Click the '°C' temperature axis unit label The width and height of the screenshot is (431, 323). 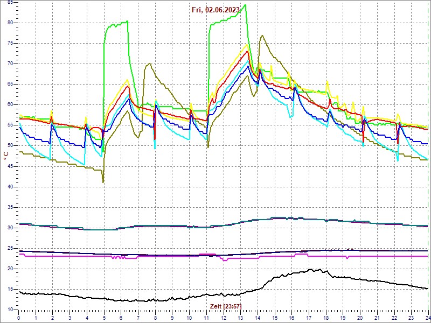click(6, 156)
